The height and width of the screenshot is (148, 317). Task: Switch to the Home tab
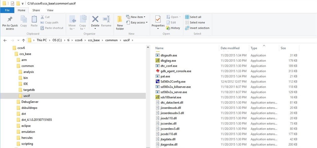[21, 10]
